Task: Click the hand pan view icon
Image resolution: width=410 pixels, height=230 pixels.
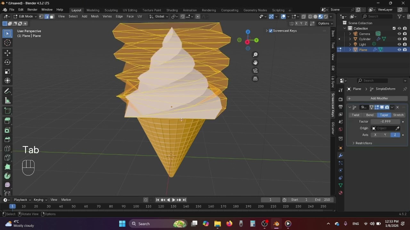Action: [255, 63]
